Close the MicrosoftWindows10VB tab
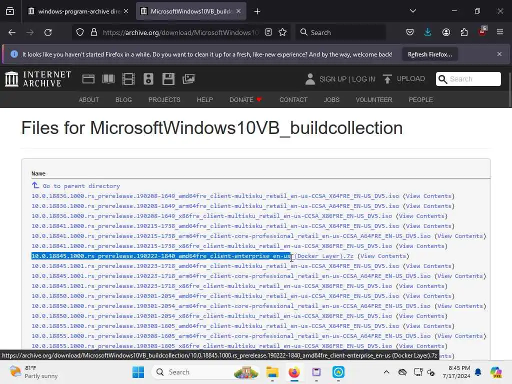 coord(238,11)
